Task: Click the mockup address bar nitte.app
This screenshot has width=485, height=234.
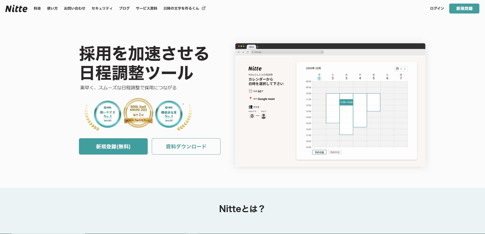Action: 287,52
